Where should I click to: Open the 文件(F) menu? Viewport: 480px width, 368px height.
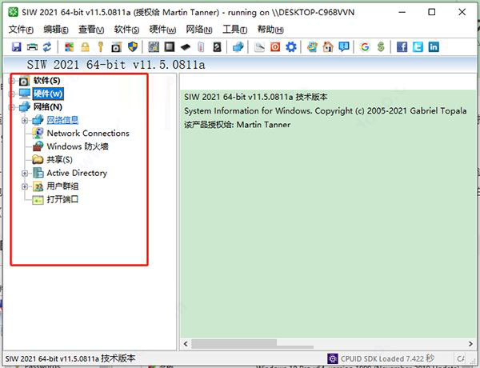[x=21, y=30]
